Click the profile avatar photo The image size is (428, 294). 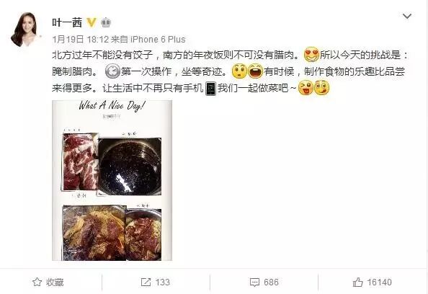[25, 30]
